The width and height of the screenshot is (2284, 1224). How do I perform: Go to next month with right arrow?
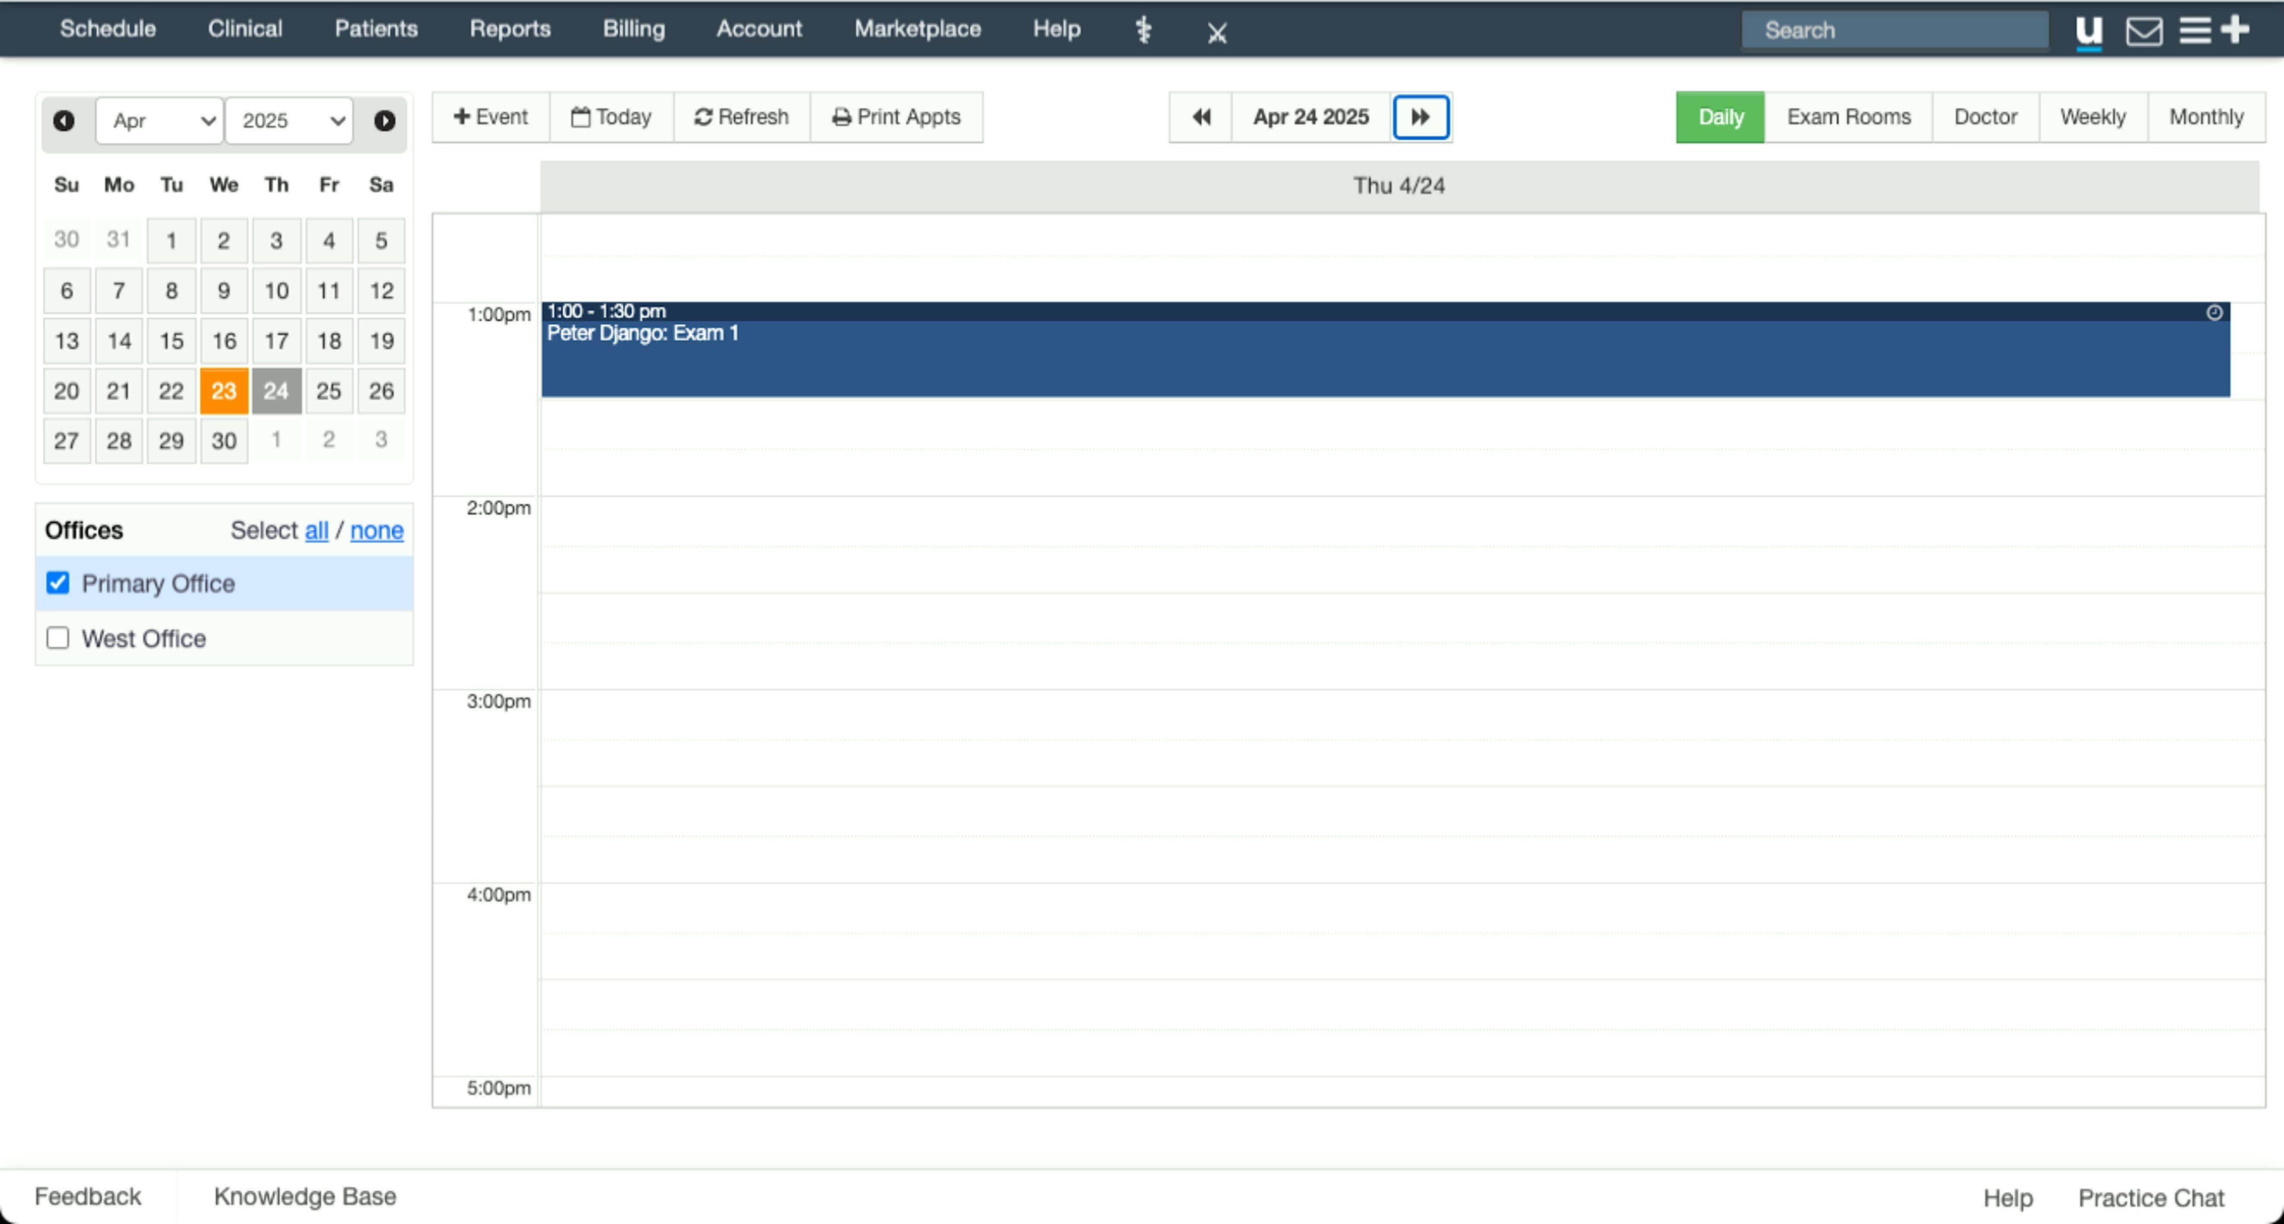pos(384,120)
